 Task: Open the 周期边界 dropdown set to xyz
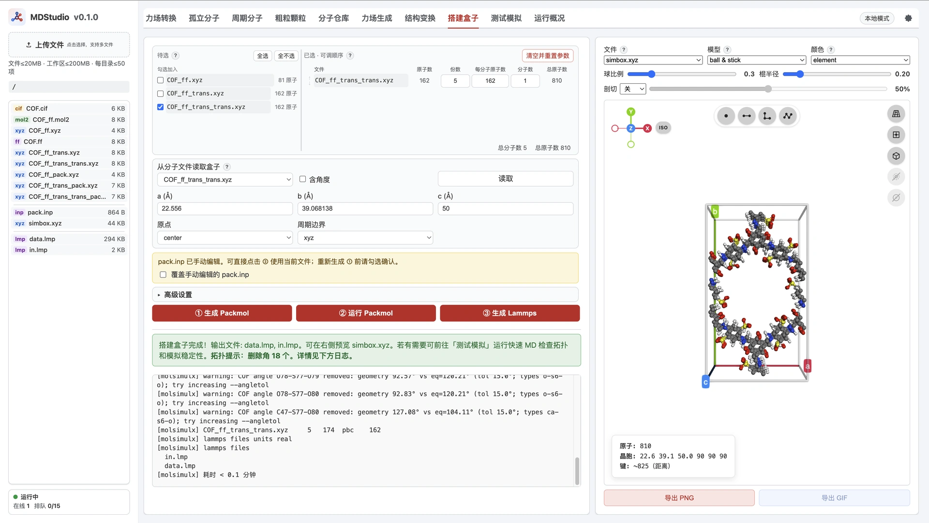[365, 238]
